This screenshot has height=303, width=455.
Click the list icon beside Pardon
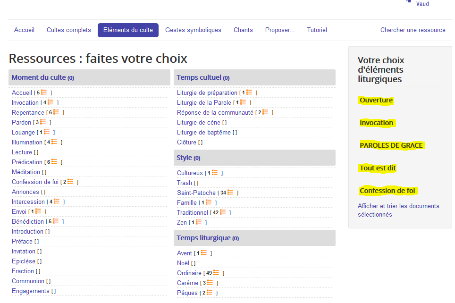(x=43, y=122)
